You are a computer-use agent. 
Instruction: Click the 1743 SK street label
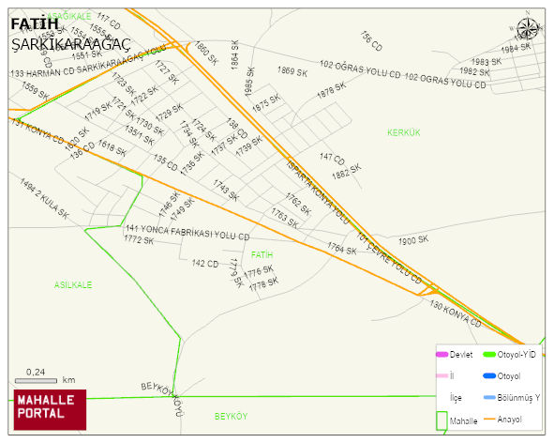[226, 190]
